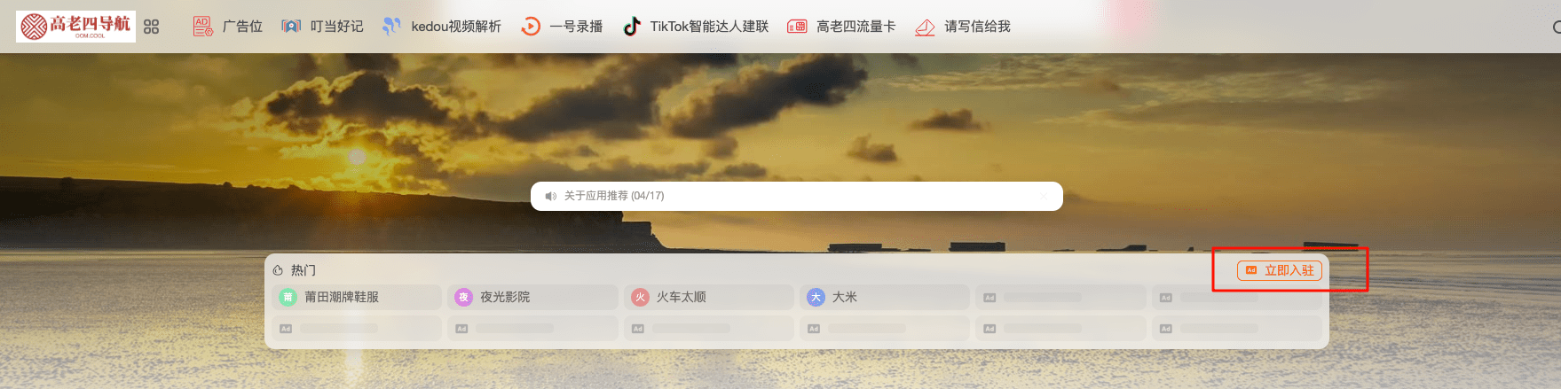The height and width of the screenshot is (389, 1561).
Task: Click the kedou视频解析 tadpole icon
Action: coord(391,27)
